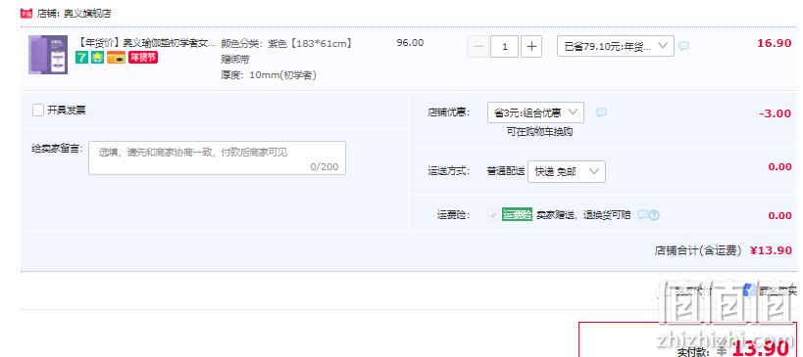This screenshot has height=357, width=803.
Task: Decrease quantity with the minus button
Action: (x=478, y=47)
